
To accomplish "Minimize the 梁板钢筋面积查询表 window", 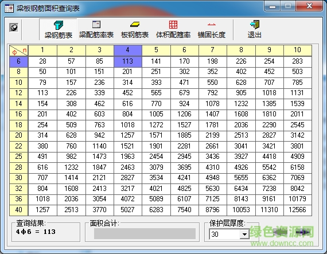I will [x=272, y=6].
